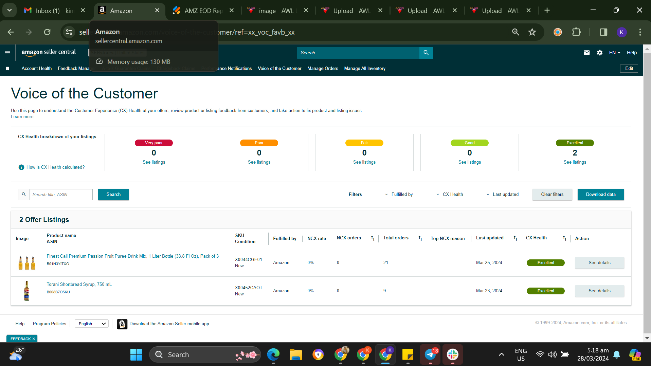The width and height of the screenshot is (651, 366).
Task: Open the EN language dropdown
Action: [615, 53]
